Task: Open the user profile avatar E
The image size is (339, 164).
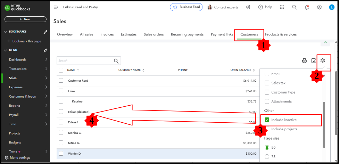Action: (332, 7)
